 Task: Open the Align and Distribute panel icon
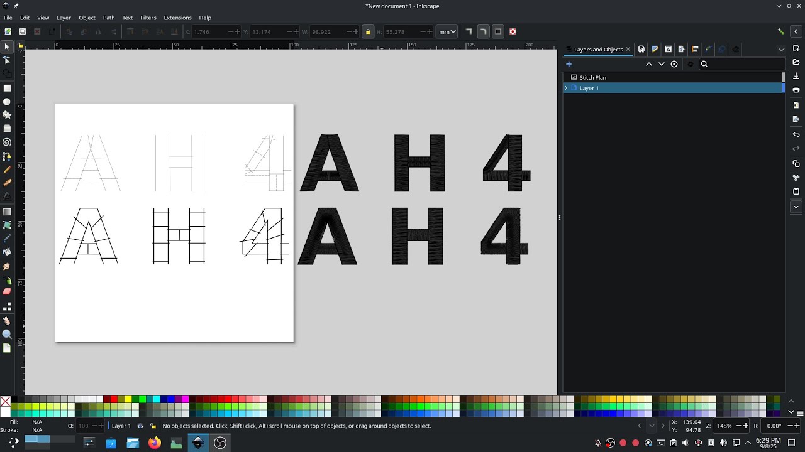point(695,49)
